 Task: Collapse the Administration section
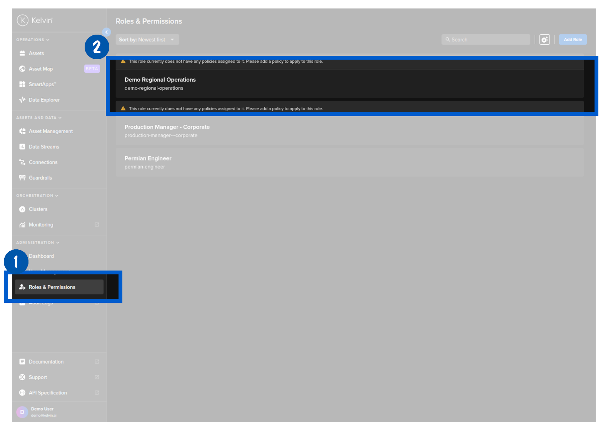38,243
